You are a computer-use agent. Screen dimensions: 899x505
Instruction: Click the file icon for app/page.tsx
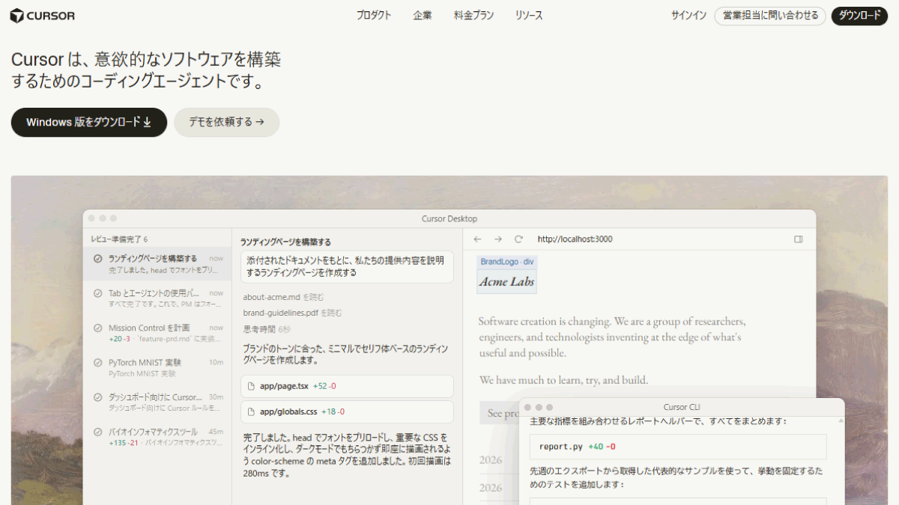tap(252, 386)
